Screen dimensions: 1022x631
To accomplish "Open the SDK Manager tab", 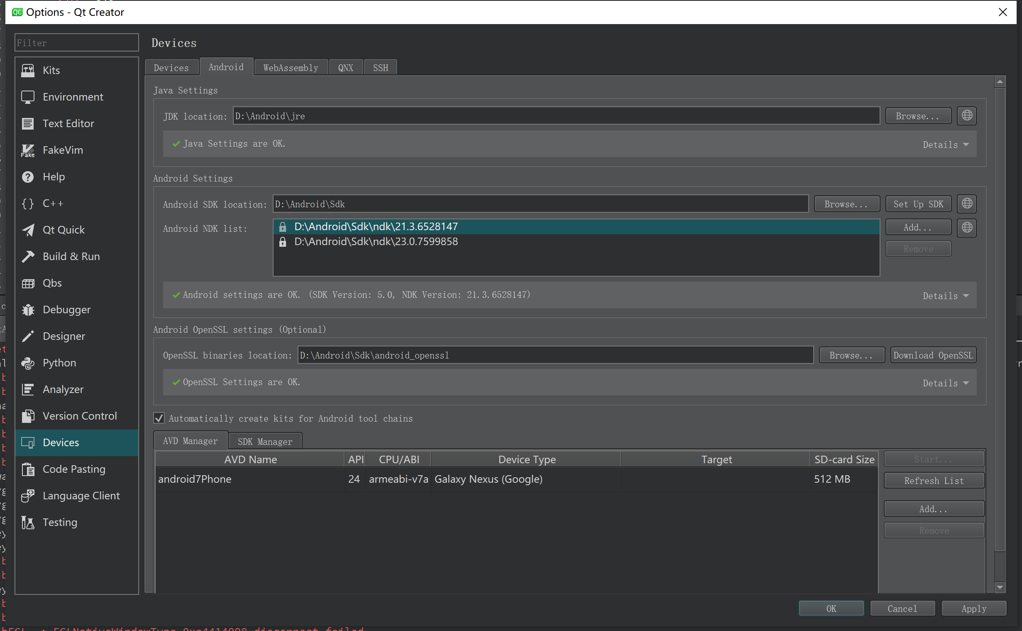I will (265, 442).
